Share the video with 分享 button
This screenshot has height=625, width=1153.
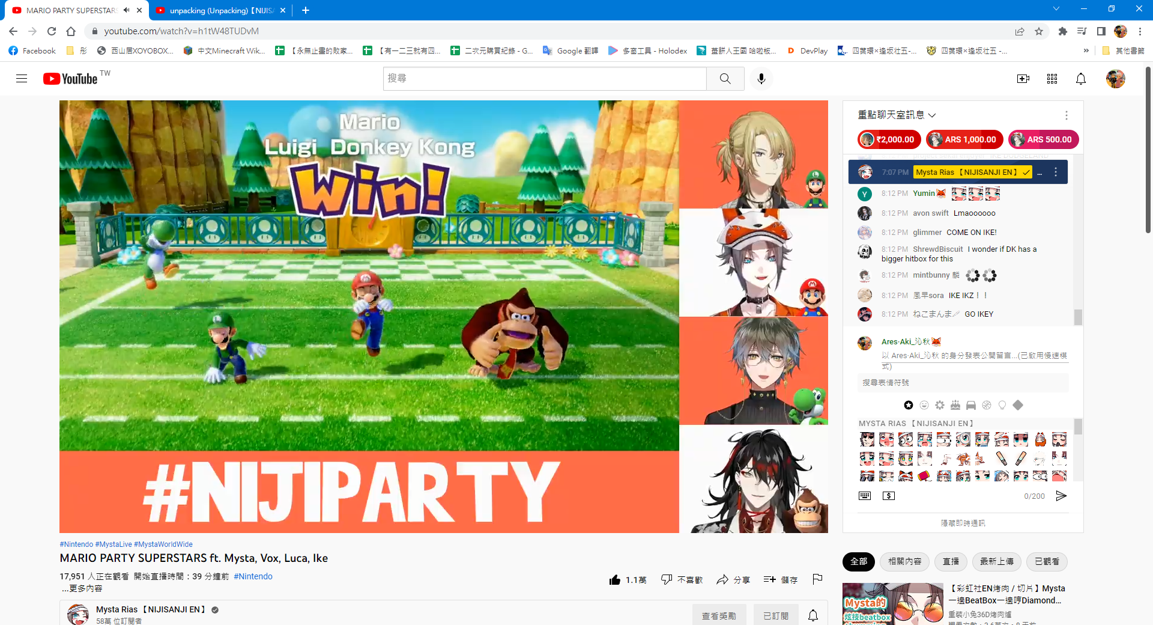coord(733,580)
